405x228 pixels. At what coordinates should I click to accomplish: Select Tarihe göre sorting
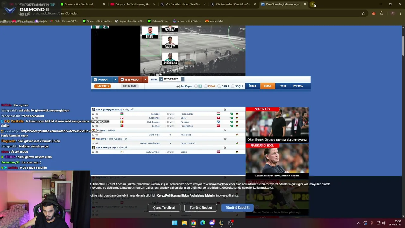click(130, 86)
